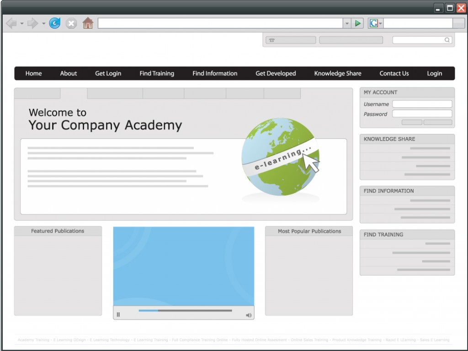
Task: Pause the video player
Action: point(118,314)
